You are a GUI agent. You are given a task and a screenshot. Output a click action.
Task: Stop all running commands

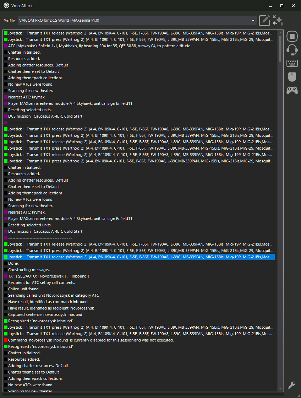(292, 36)
